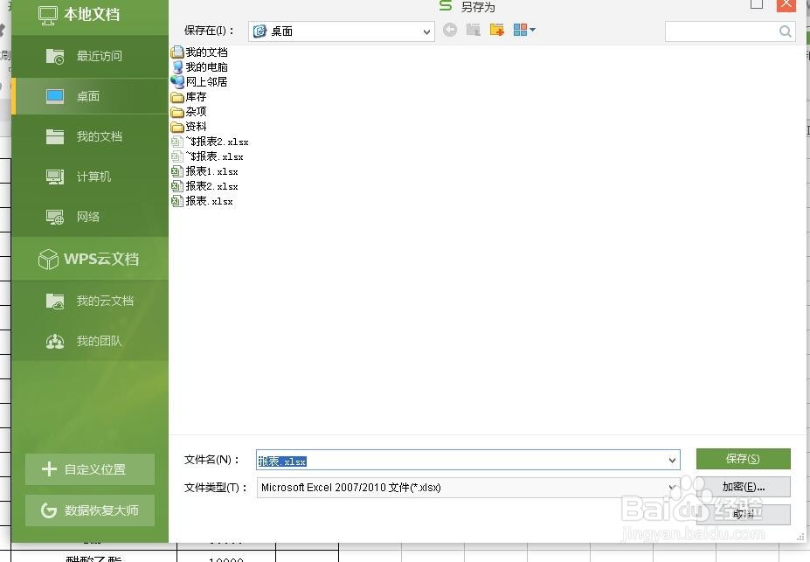810x562 pixels.
Task: Select the file 报表1.xlsx
Action: coord(205,171)
